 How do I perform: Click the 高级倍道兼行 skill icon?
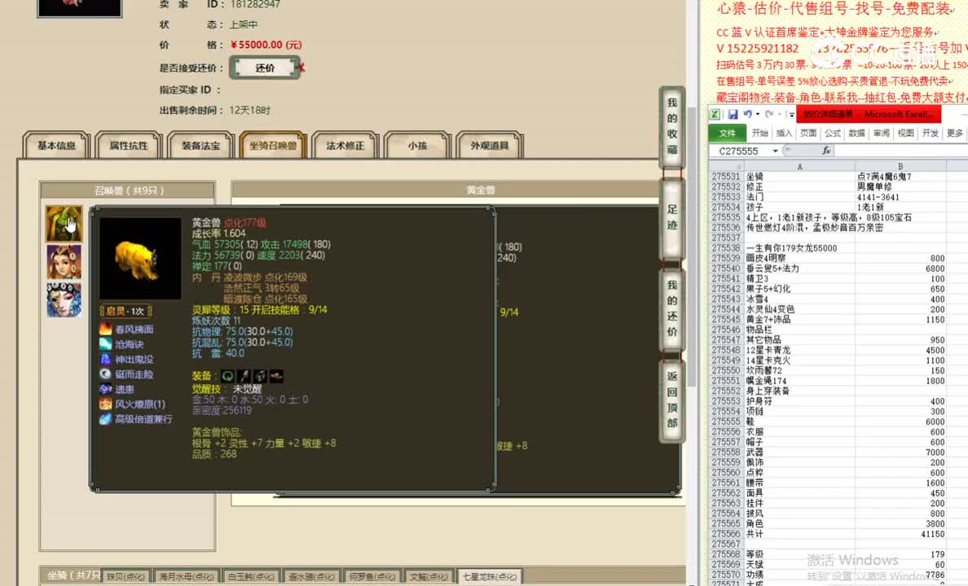[x=106, y=419]
